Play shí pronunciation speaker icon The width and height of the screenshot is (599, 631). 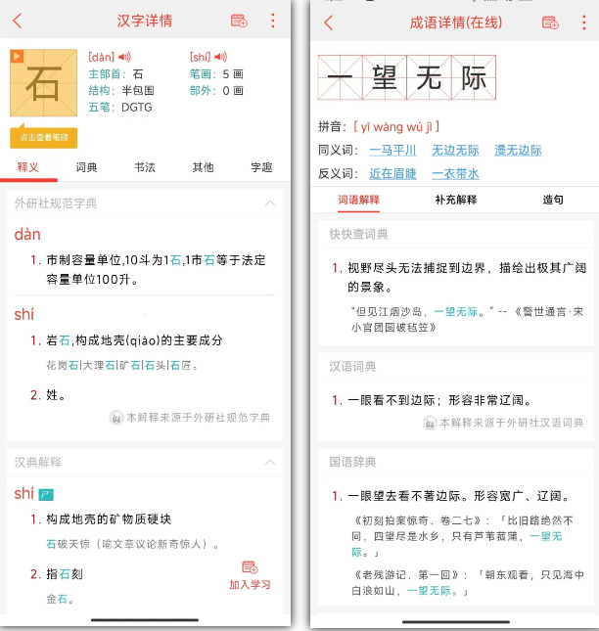tap(220, 57)
